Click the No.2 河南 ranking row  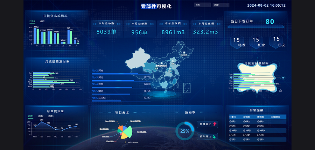[121, 71]
